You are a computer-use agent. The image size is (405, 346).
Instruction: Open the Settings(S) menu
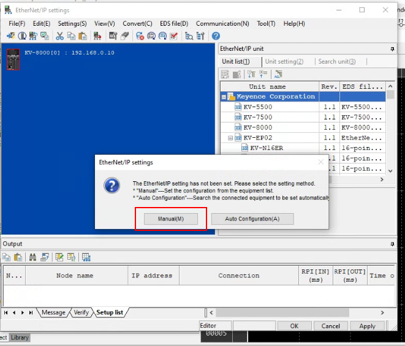coord(72,23)
